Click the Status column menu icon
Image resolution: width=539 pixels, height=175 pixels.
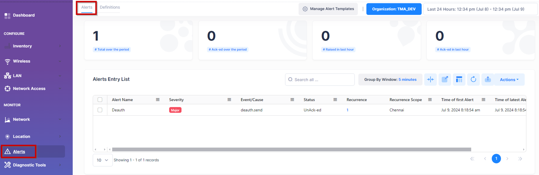(x=335, y=100)
